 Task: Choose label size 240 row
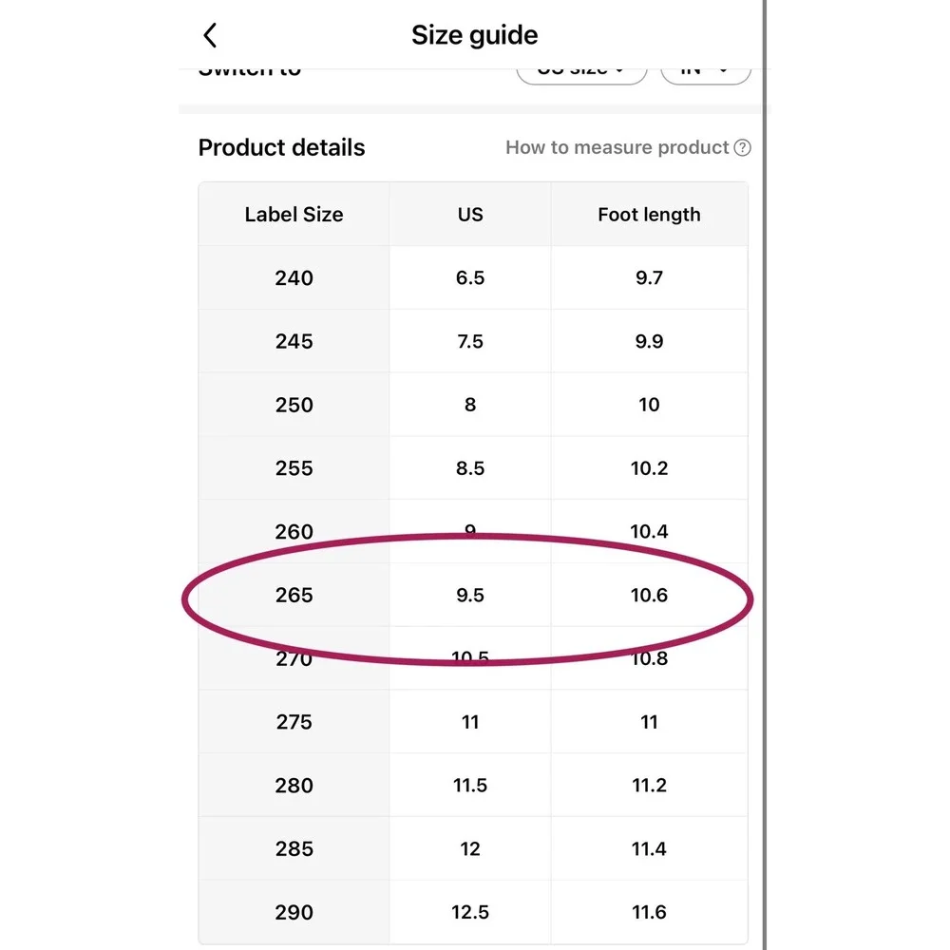[473, 278]
